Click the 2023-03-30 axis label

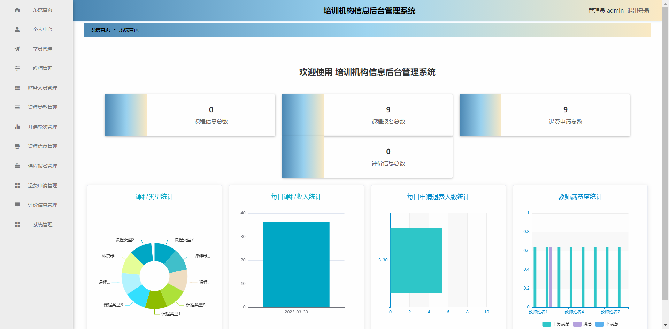tap(296, 312)
